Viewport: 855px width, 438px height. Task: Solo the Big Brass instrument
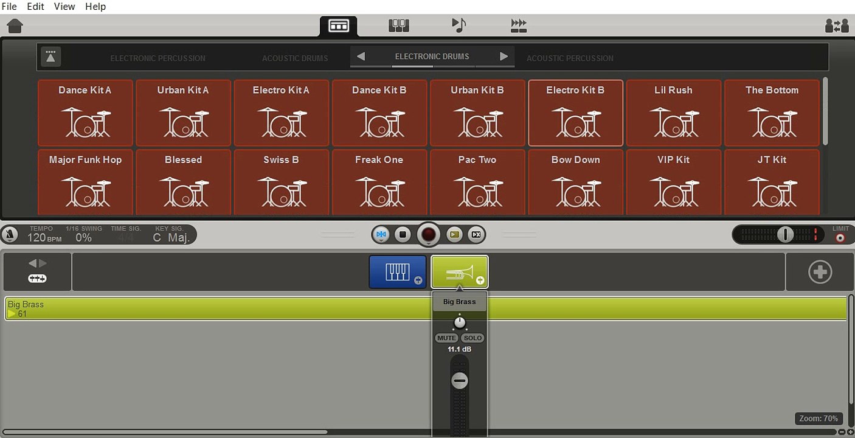coord(472,338)
